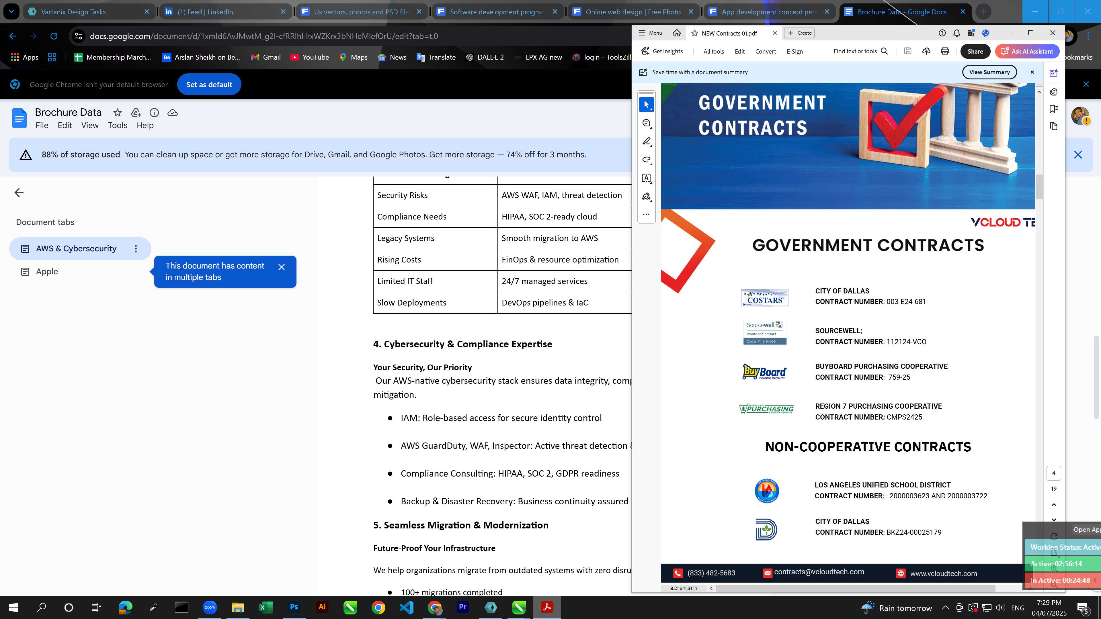This screenshot has height=619, width=1101.
Task: Expand more tools ellipsis in quick toolbar
Action: click(646, 214)
